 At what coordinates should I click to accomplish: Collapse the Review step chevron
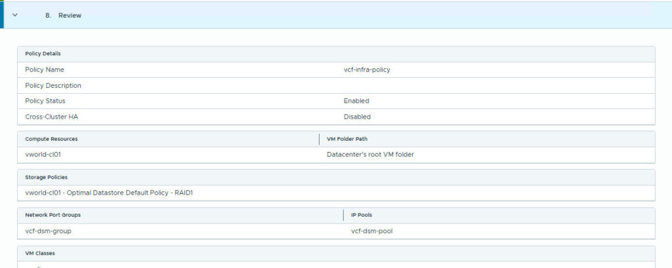click(15, 15)
